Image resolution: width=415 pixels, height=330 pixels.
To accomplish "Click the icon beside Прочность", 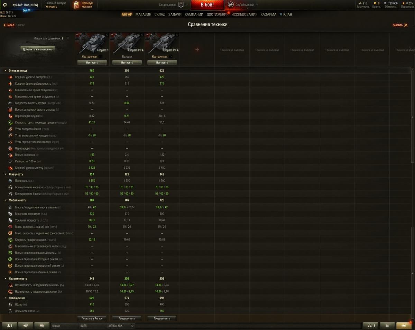I will [10, 181].
